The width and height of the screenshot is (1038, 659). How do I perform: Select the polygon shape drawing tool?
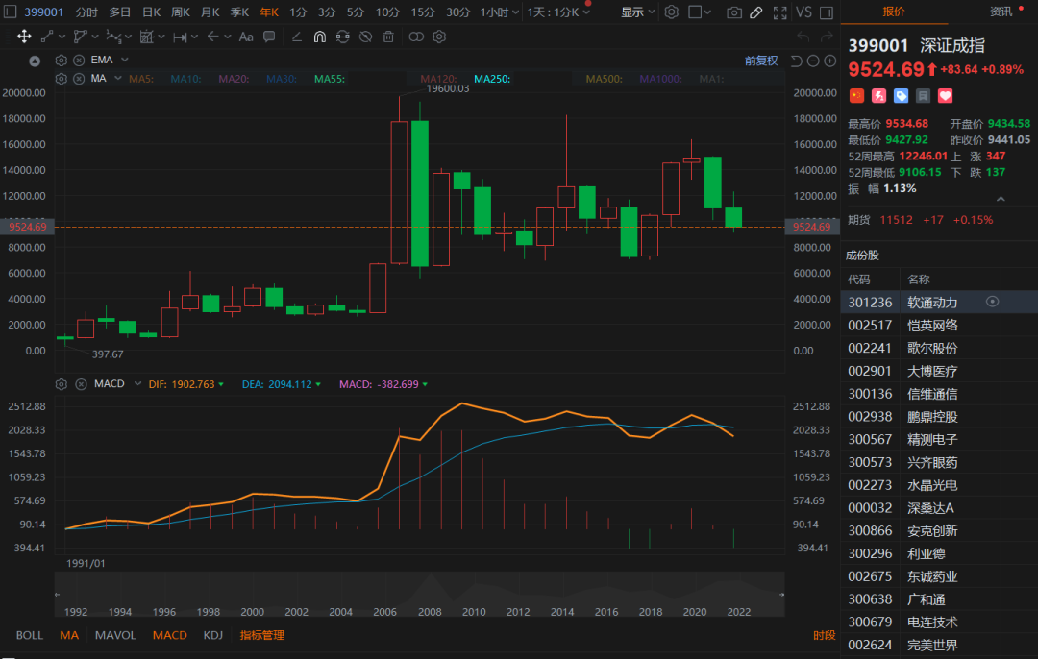pyautogui.click(x=80, y=37)
